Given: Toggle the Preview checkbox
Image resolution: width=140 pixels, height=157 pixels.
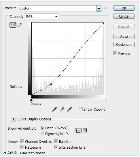Looking at the screenshot, I should pyautogui.click(x=115, y=53).
